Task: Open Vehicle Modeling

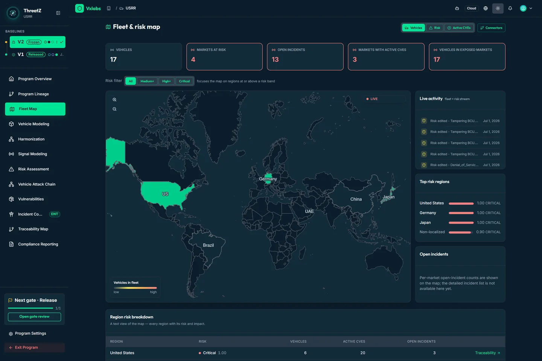Action: [x=35, y=124]
